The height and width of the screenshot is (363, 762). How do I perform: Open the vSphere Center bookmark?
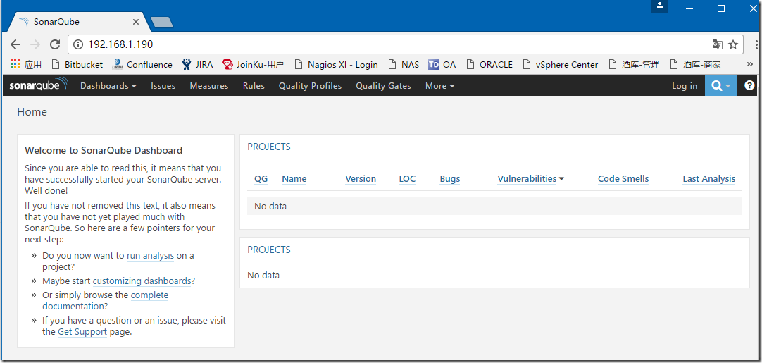[x=561, y=64]
